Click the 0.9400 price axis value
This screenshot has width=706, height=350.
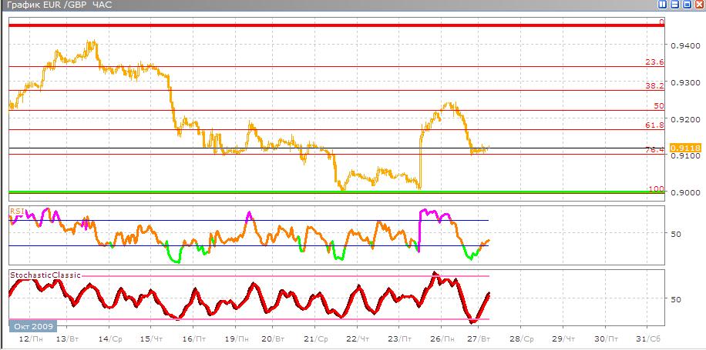click(x=685, y=46)
